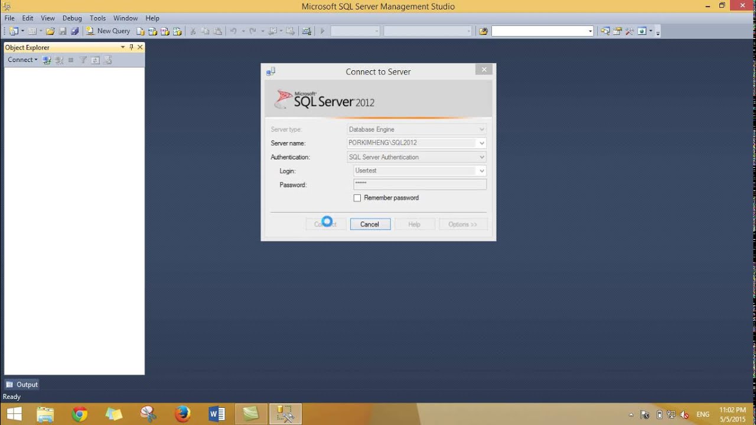The width and height of the screenshot is (756, 425).
Task: Click the Database Engine Query icon
Action: [x=141, y=31]
